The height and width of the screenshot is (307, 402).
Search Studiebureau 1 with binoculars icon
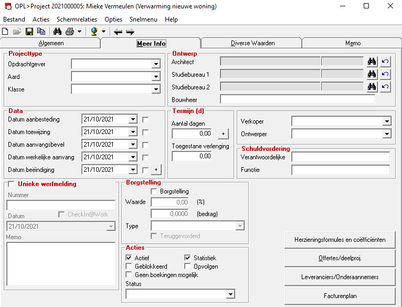(372, 74)
